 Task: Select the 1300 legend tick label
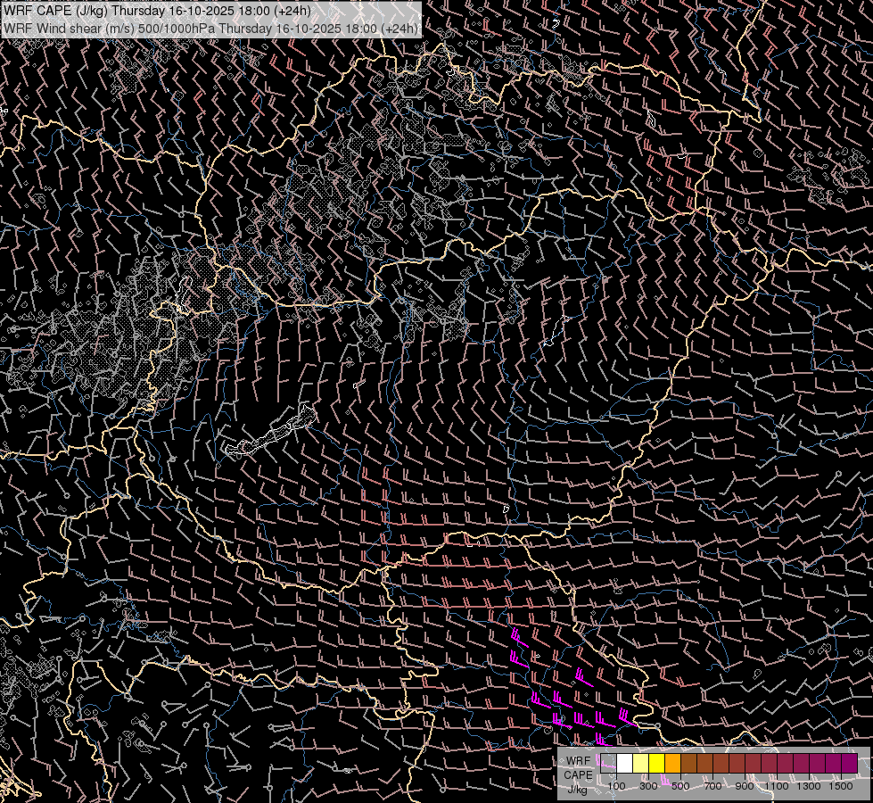809,786
